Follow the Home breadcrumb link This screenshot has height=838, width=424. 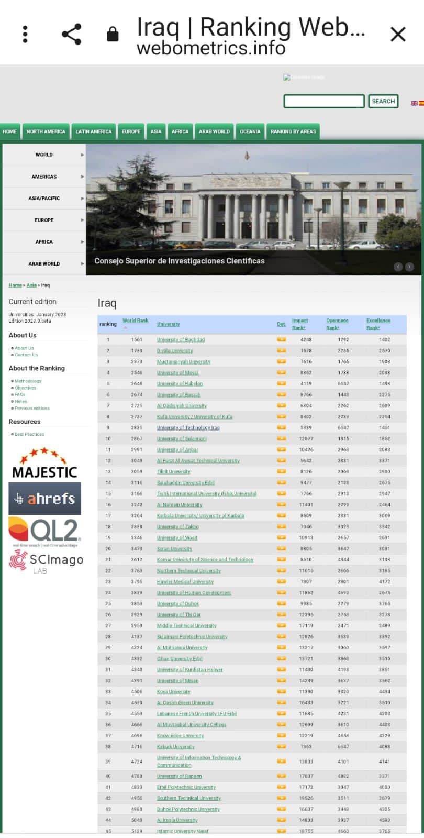[15, 285]
